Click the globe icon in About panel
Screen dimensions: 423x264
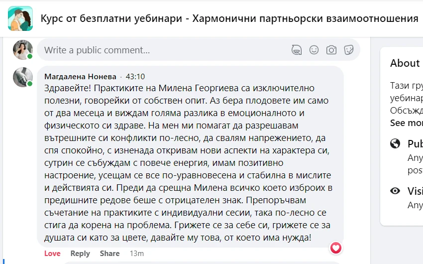point(396,143)
